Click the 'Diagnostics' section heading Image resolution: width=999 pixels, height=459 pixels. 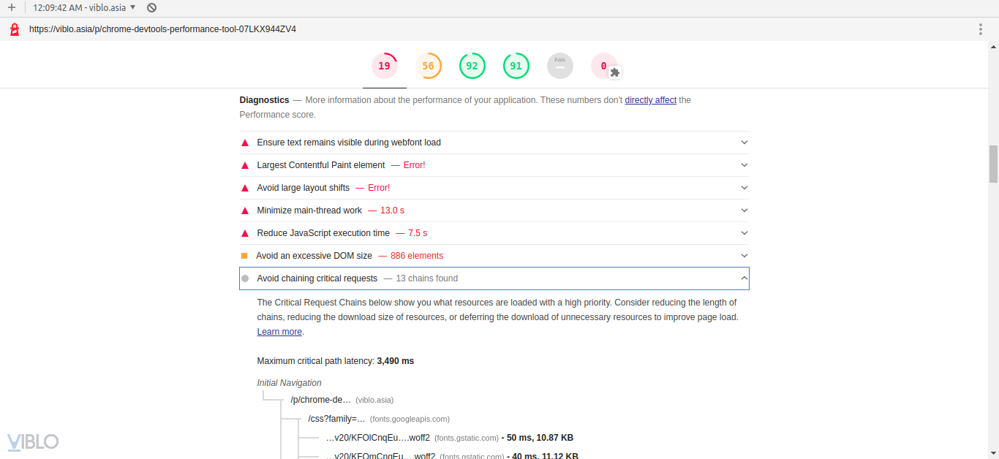point(264,100)
